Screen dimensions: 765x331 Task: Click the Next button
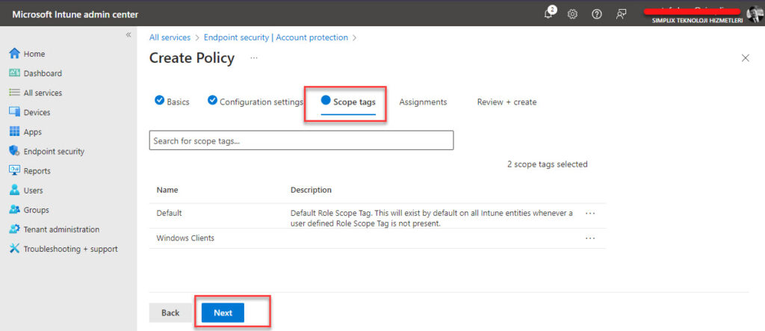(x=223, y=312)
